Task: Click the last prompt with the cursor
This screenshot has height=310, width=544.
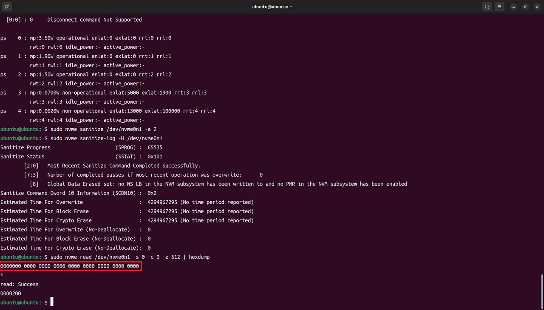Action: click(27, 302)
